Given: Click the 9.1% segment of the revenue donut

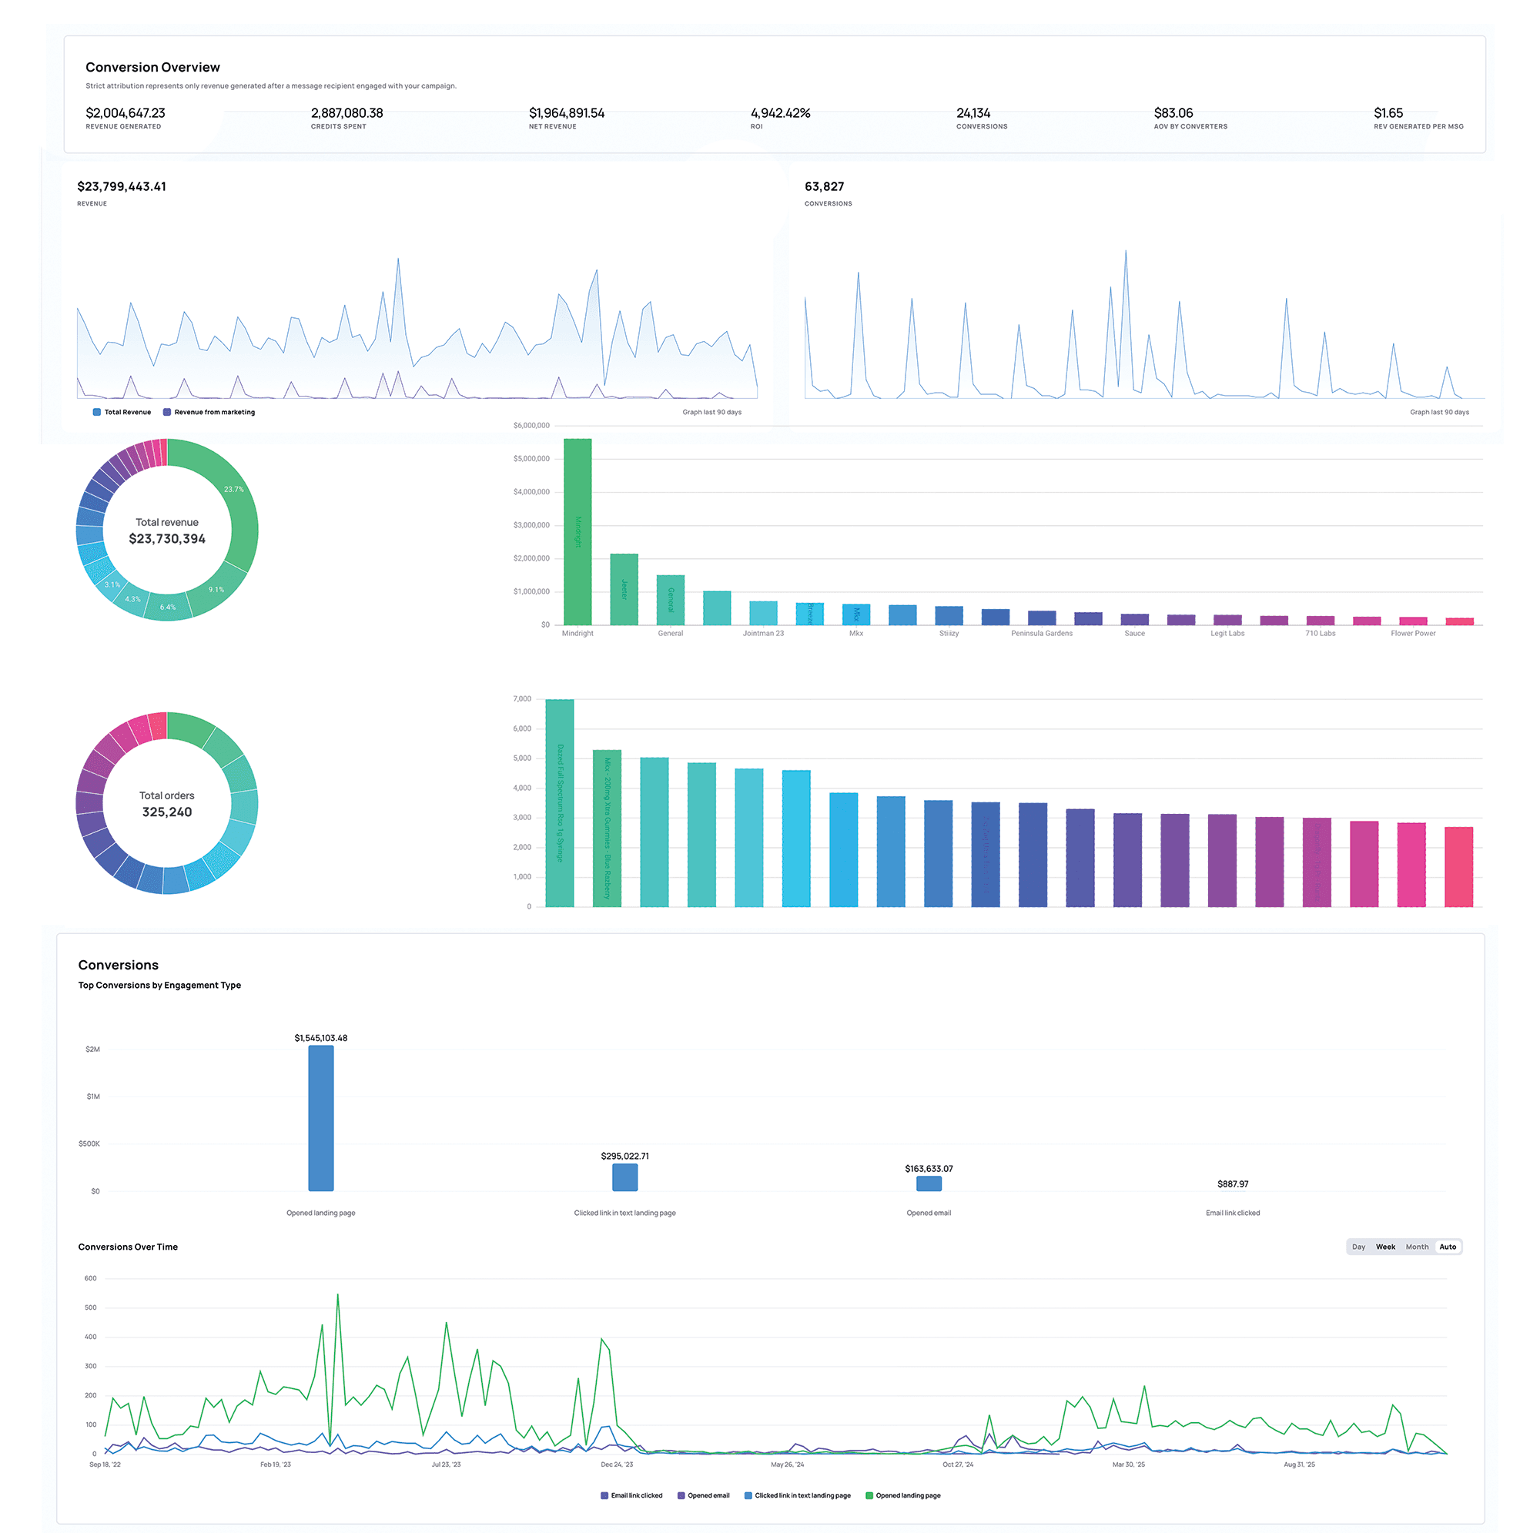Looking at the screenshot, I should (216, 591).
